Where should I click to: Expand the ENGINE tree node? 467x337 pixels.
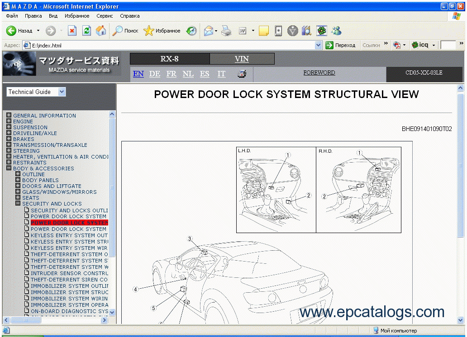click(x=9, y=121)
